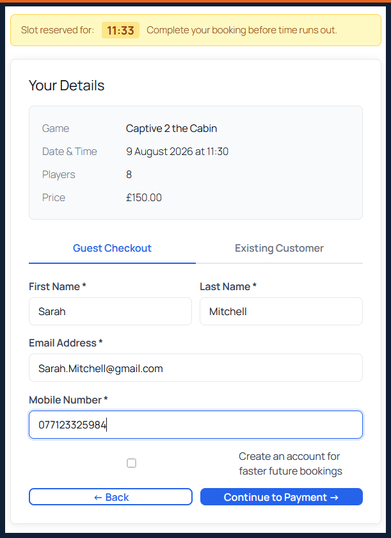
Task: Click the Back button
Action: tap(111, 497)
